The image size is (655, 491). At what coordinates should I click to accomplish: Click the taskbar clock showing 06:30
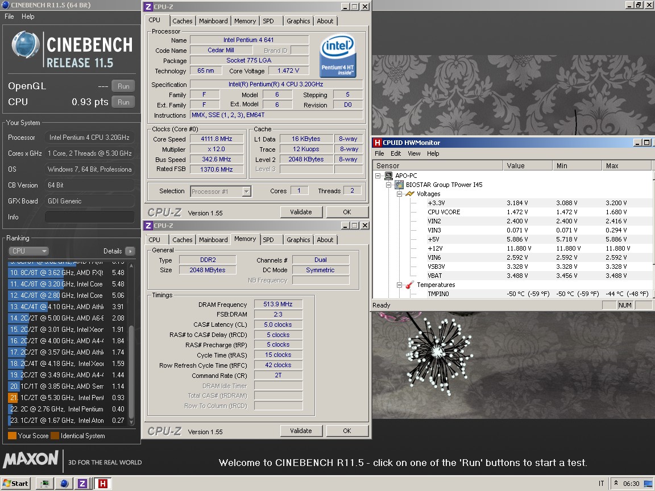(x=631, y=484)
